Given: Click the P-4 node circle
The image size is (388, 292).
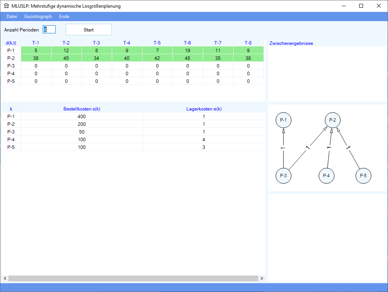Looking at the screenshot, I should pos(326,176).
